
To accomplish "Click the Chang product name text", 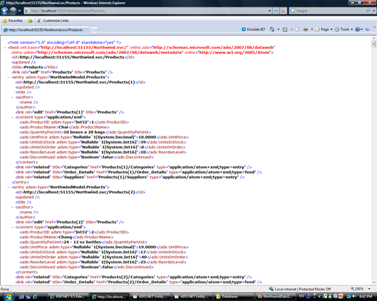I will click(x=65, y=237).
